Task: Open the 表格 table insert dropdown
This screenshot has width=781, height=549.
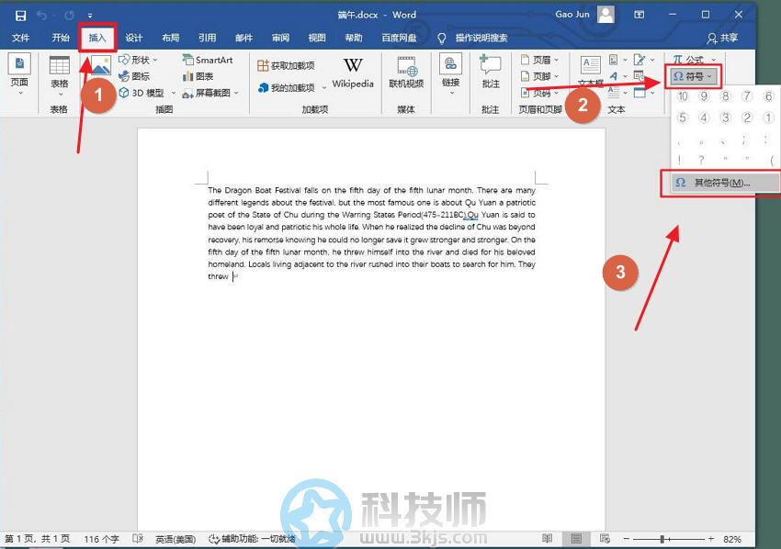Action: coord(60,75)
